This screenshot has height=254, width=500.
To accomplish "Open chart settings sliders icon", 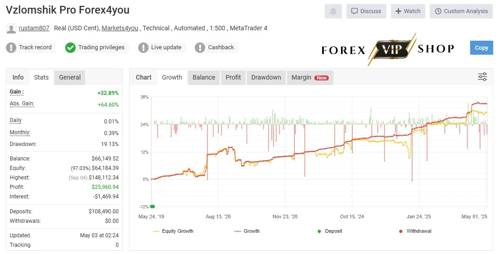I will pos(482,77).
